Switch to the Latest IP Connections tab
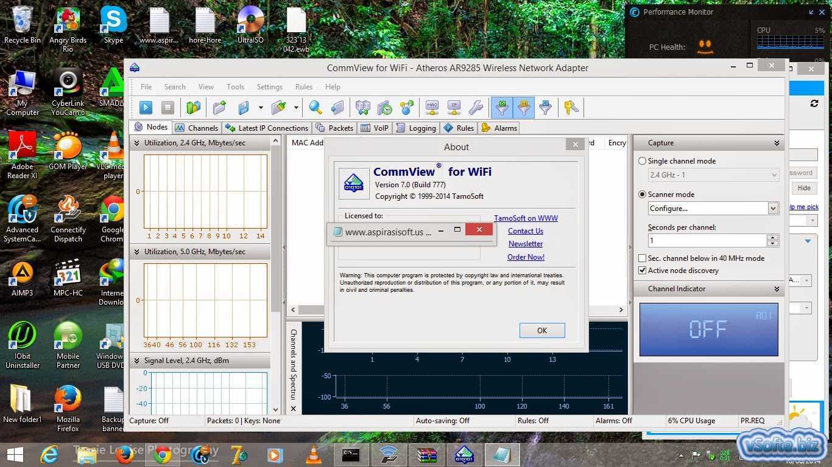 coord(266,128)
